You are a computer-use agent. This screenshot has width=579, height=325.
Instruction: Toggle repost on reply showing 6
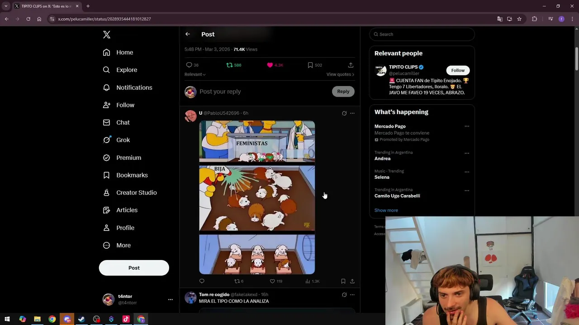coord(238,281)
